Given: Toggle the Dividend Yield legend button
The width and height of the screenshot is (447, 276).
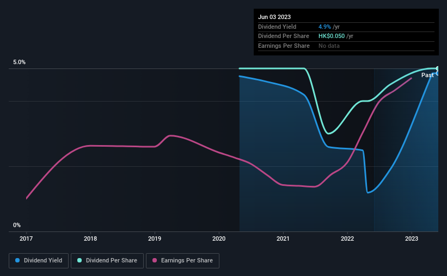Looking at the screenshot, I should click(x=39, y=261).
